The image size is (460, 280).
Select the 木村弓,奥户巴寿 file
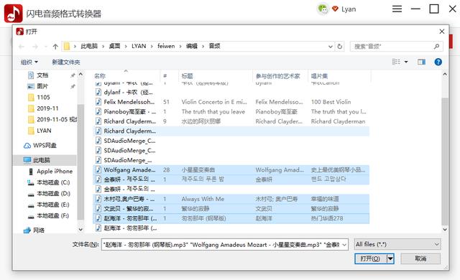click(x=231, y=199)
